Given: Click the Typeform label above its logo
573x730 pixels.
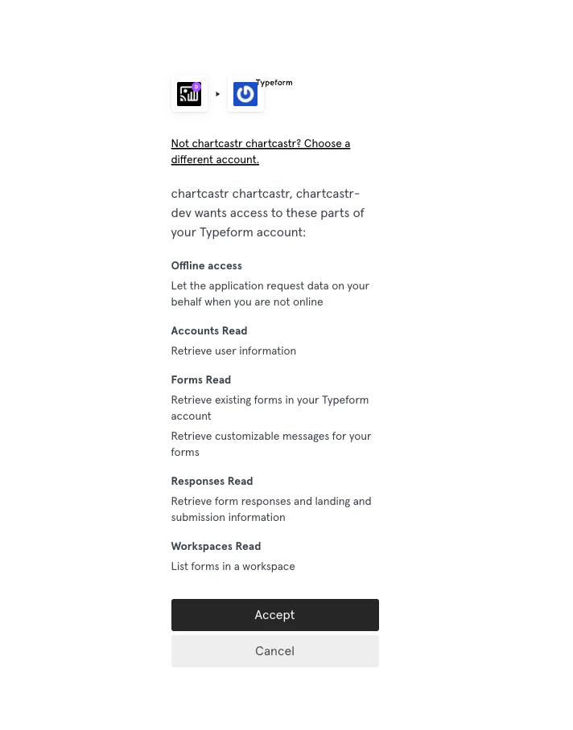Looking at the screenshot, I should click(x=274, y=82).
